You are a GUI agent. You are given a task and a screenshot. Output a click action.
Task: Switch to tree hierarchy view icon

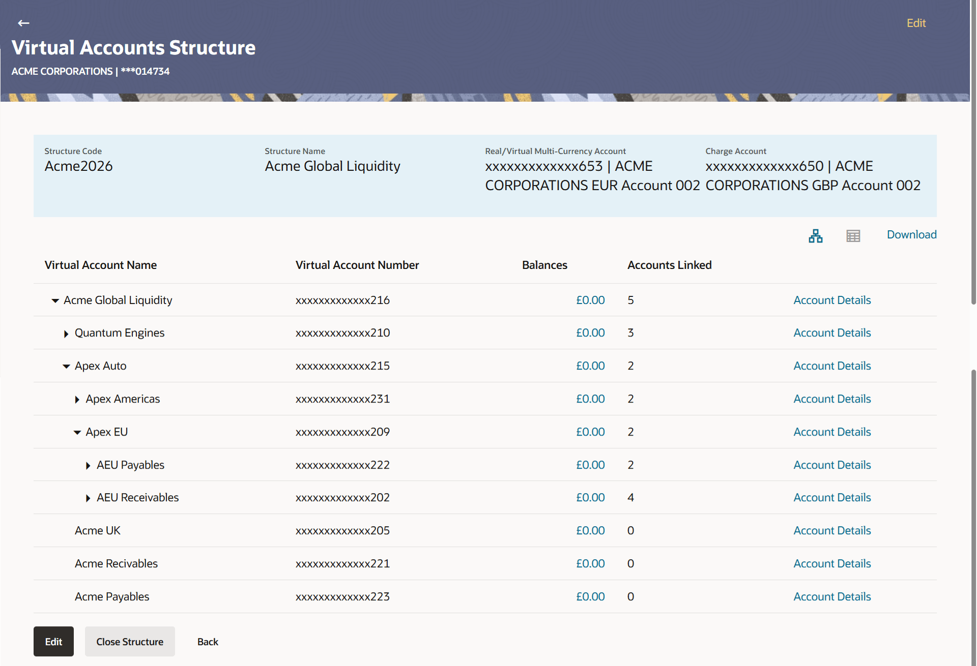click(x=815, y=236)
